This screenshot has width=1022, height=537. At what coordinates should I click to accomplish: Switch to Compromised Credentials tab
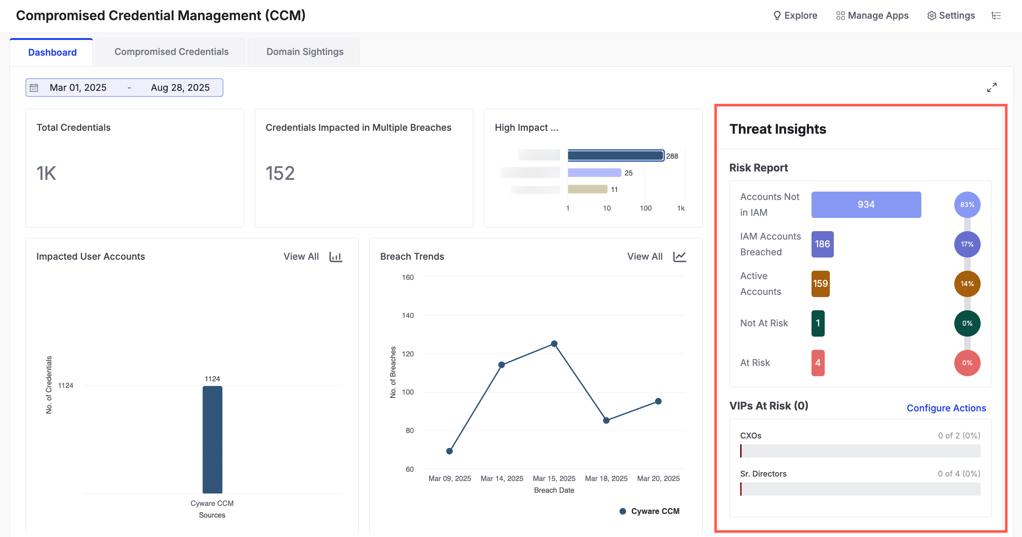click(x=171, y=52)
